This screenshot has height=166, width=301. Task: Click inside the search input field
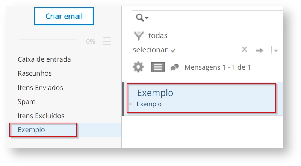click(214, 18)
